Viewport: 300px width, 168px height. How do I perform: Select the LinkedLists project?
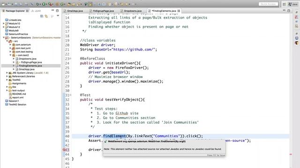[15, 20]
